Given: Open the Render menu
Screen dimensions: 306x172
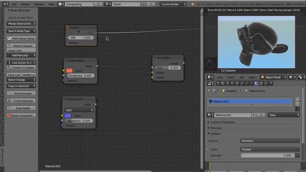Looking at the screenshot, I should [x=25, y=4].
